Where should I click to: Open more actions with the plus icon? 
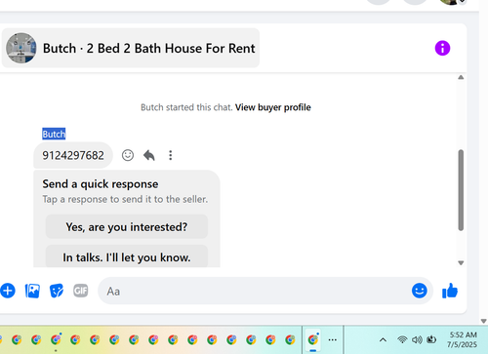[x=8, y=291]
